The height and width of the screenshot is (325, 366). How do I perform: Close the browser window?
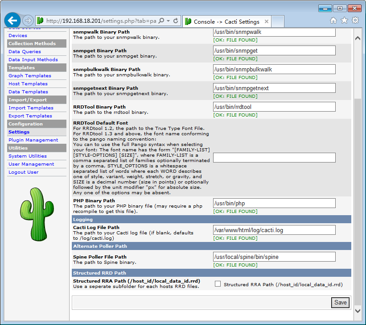point(354,8)
